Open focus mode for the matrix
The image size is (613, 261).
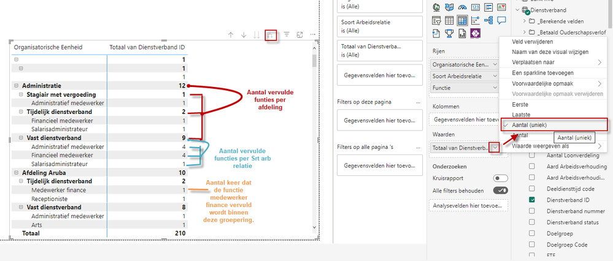[x=300, y=35]
